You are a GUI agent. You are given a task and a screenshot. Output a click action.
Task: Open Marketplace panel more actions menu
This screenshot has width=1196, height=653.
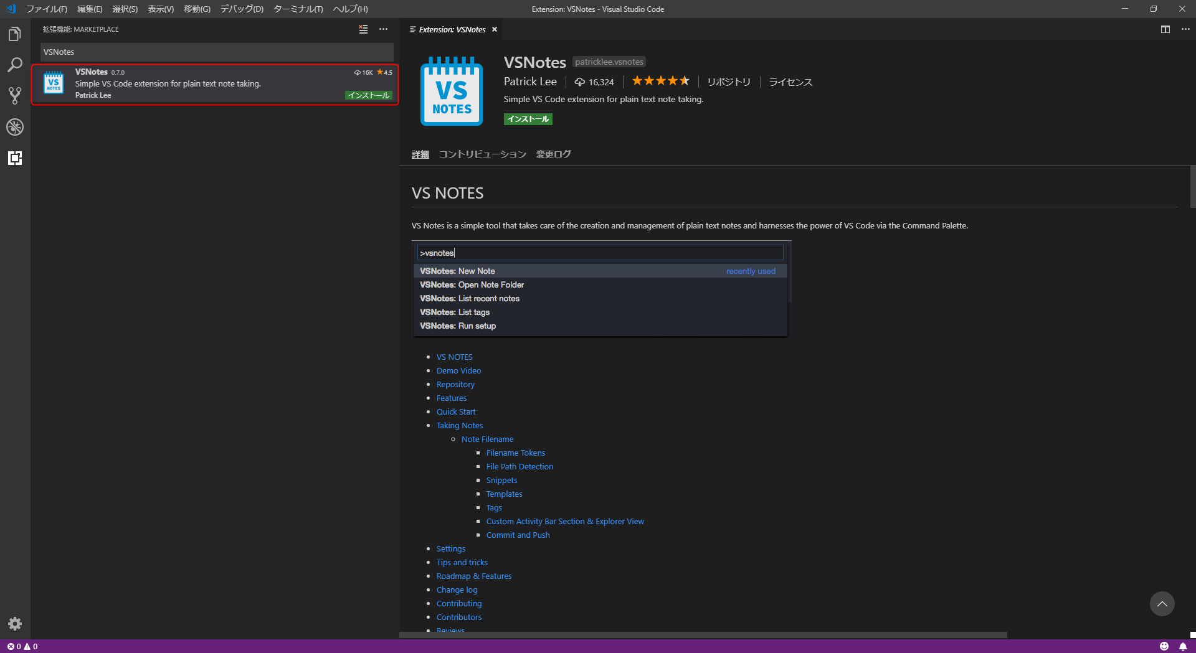click(x=383, y=29)
